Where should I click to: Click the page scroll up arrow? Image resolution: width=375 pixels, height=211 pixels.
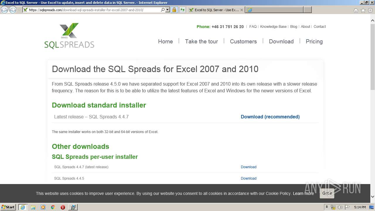[x=373, y=21]
